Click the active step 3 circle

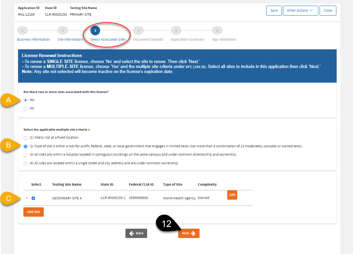(x=95, y=30)
